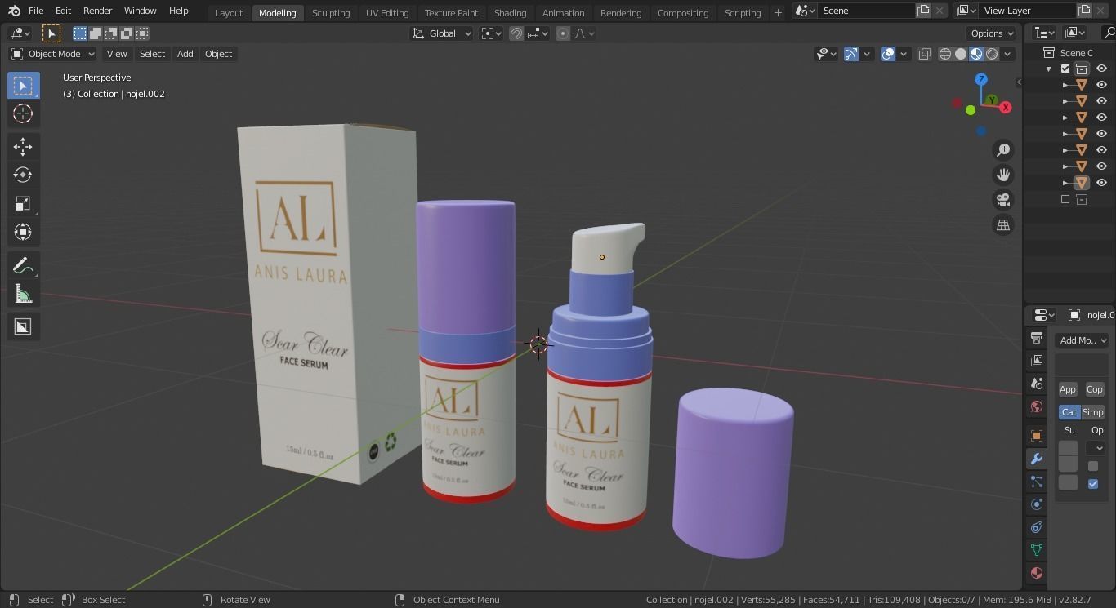Image resolution: width=1116 pixels, height=608 pixels.
Task: Choose the Select Box tool
Action: pos(23,86)
